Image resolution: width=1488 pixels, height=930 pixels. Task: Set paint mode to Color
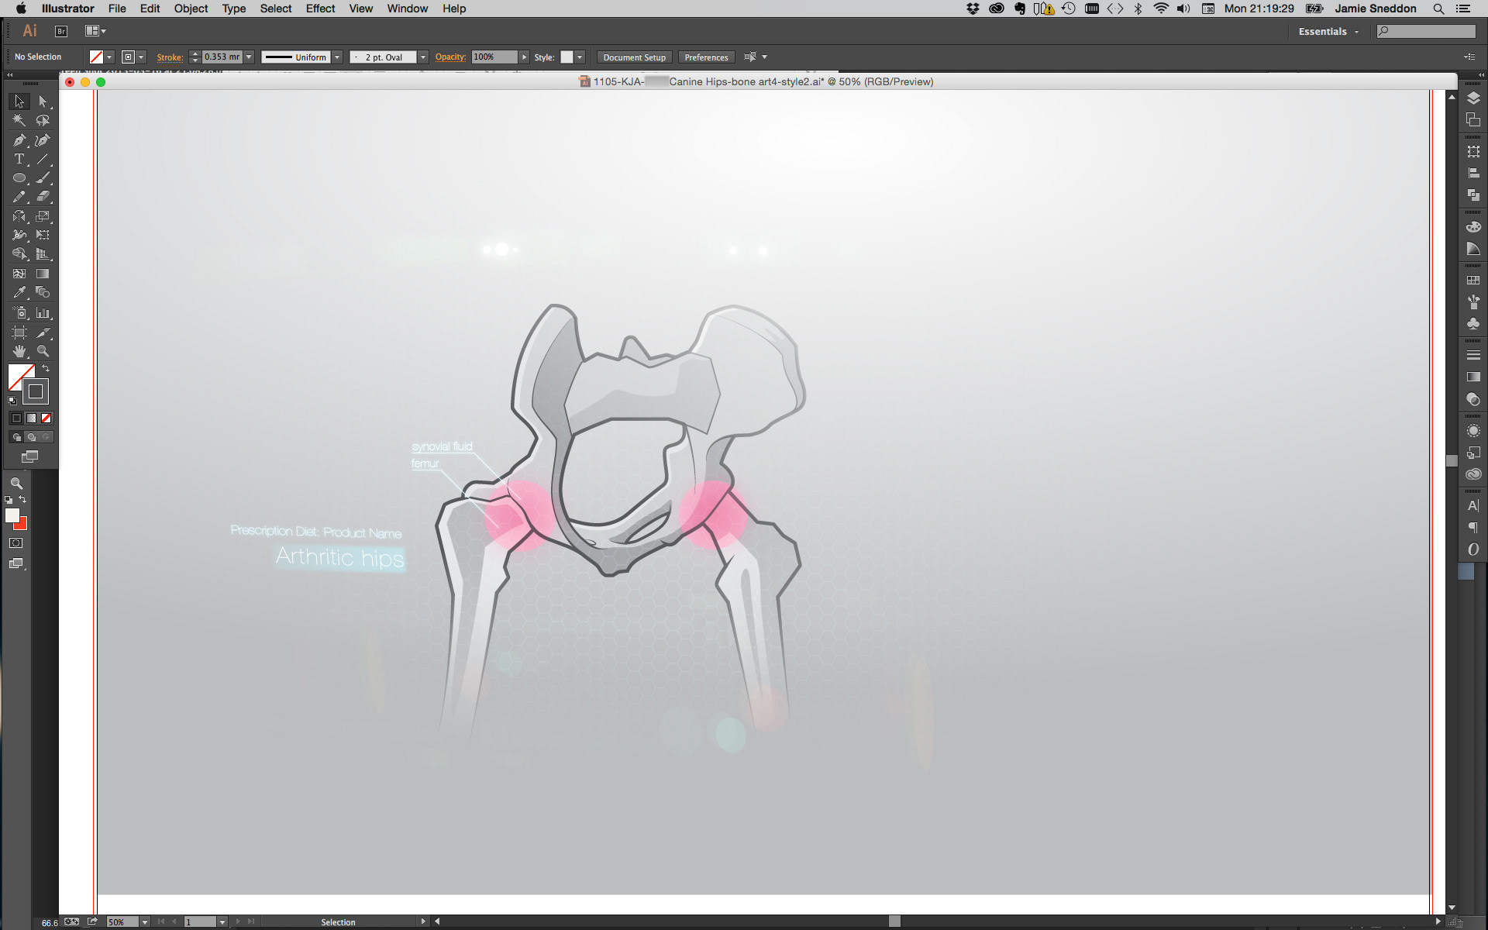click(x=16, y=418)
